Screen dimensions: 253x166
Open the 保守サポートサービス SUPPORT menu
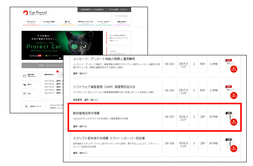coord(86,23)
